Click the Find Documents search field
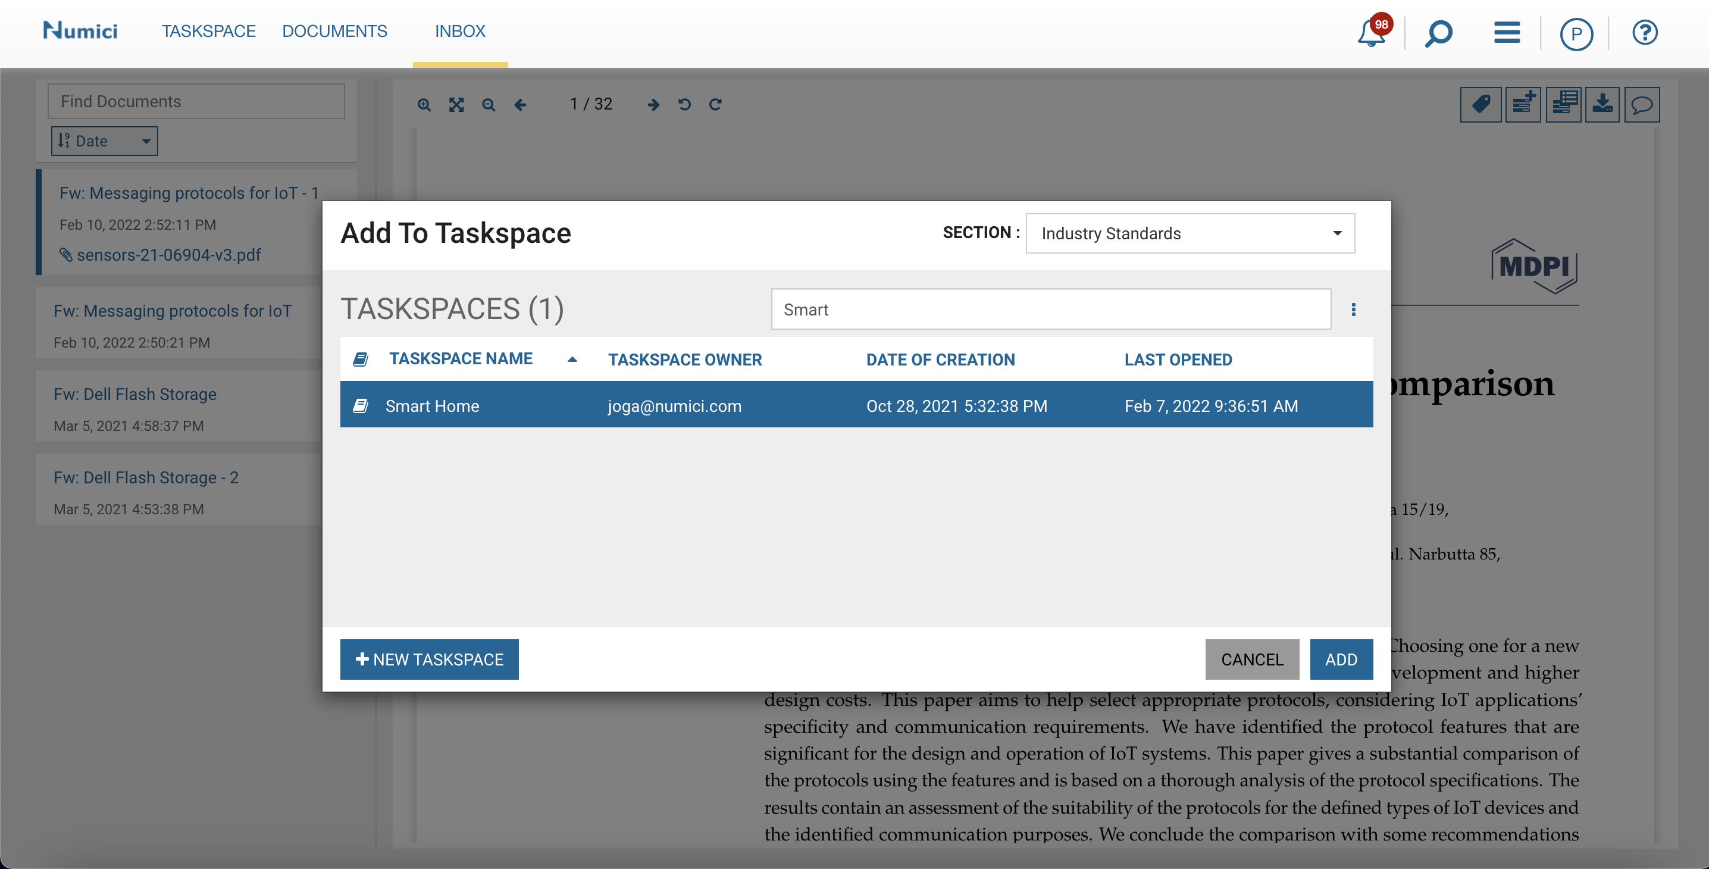The width and height of the screenshot is (1709, 869). pyautogui.click(x=196, y=102)
